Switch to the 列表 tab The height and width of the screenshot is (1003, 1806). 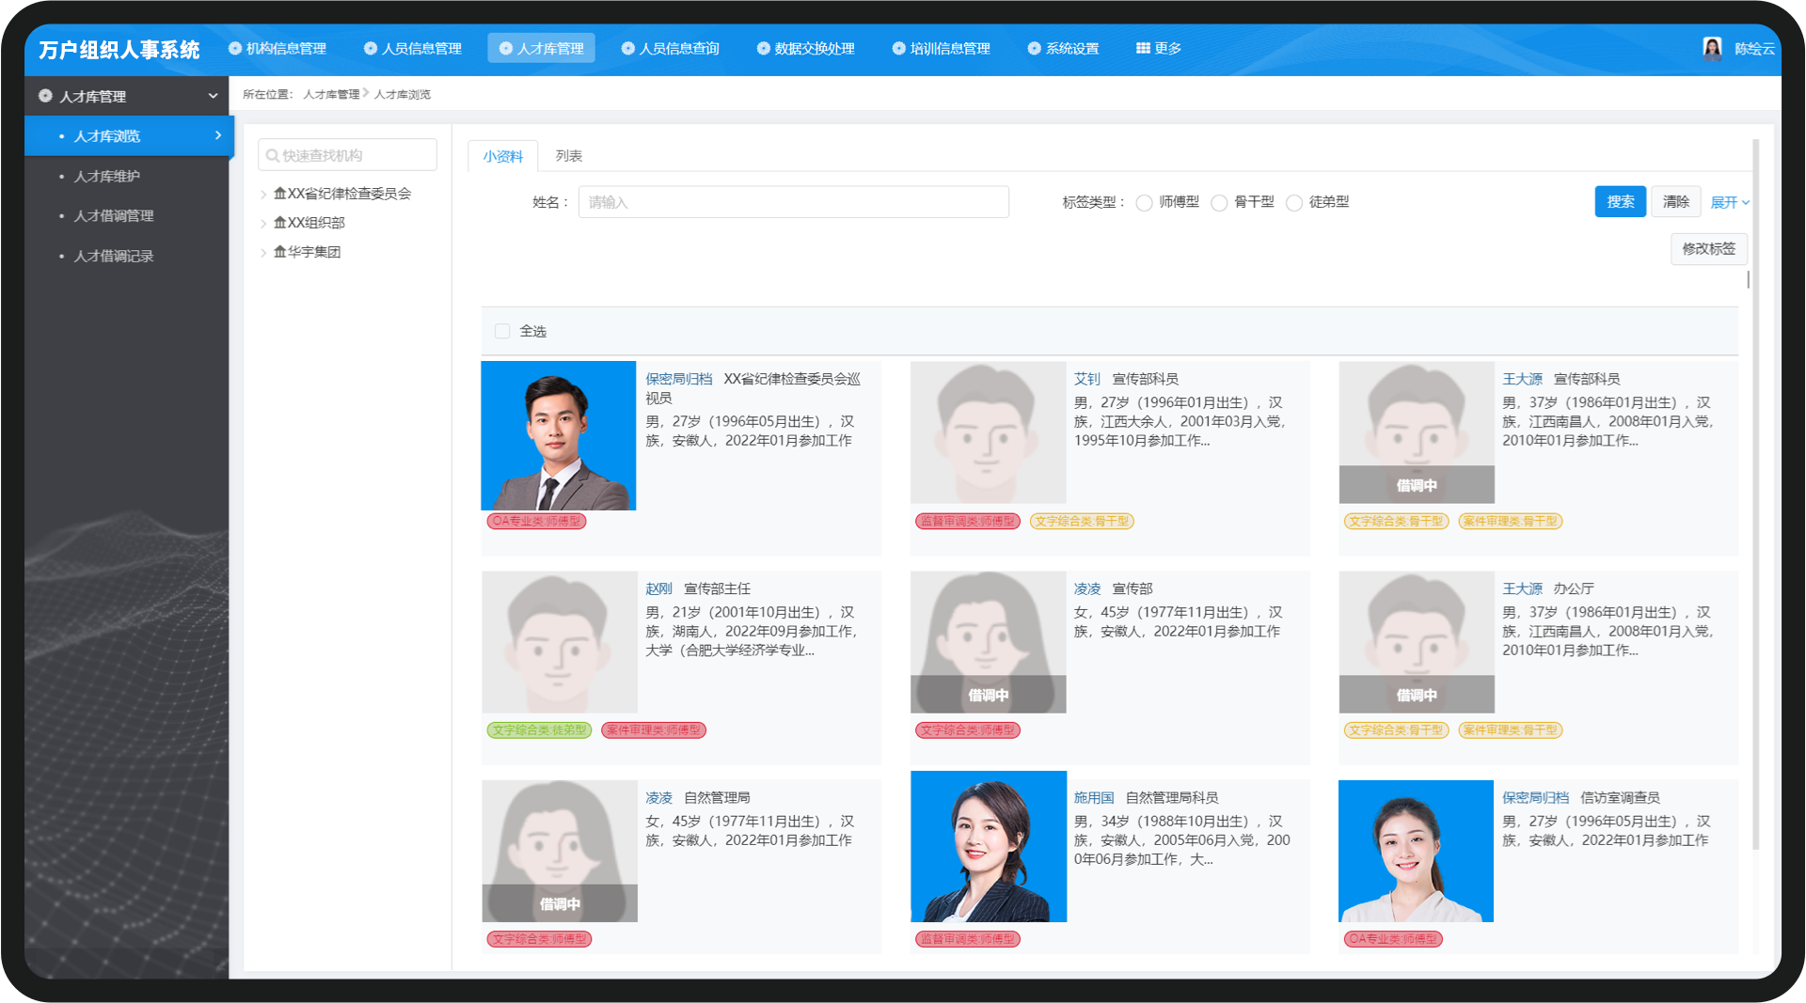click(x=568, y=156)
